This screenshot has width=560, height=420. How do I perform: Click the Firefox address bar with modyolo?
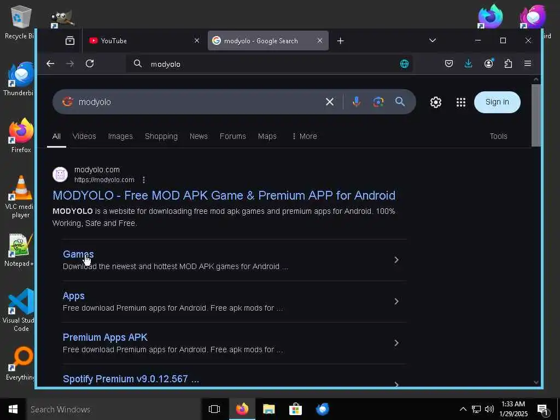coord(270,64)
